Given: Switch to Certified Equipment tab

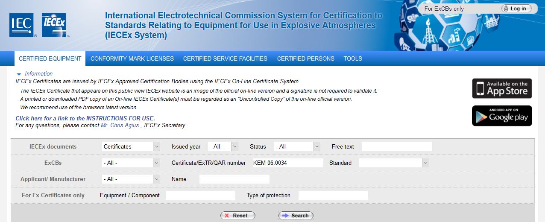Looking at the screenshot, I should click(x=50, y=58).
